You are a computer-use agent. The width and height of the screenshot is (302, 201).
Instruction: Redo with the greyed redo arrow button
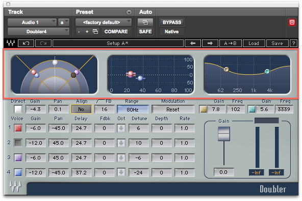coord(43,43)
